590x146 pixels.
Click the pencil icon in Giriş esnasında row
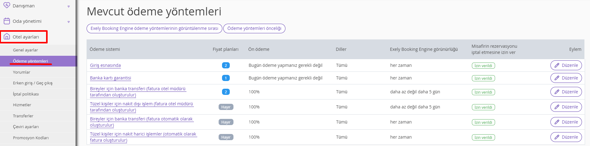(557, 65)
